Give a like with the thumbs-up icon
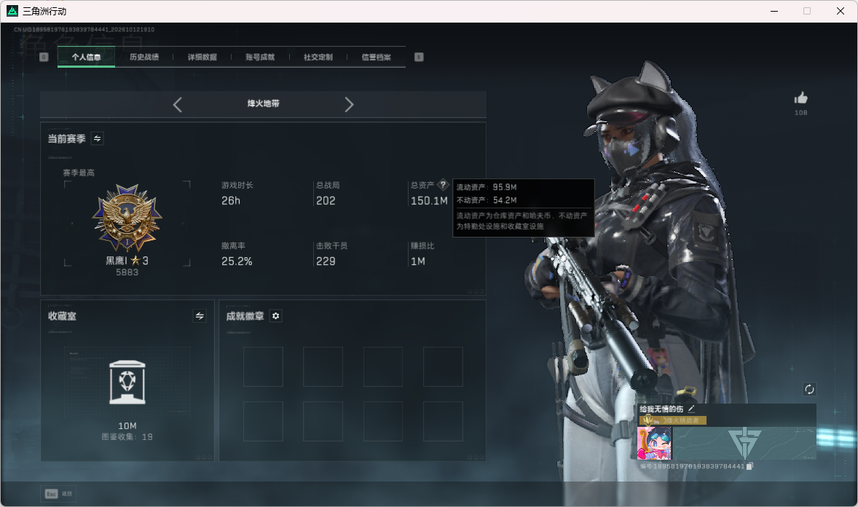This screenshot has width=858, height=507. [x=800, y=98]
